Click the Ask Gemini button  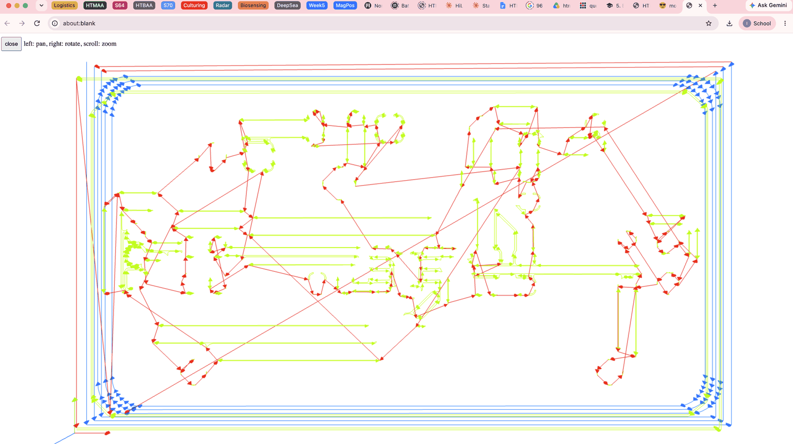[x=768, y=5]
